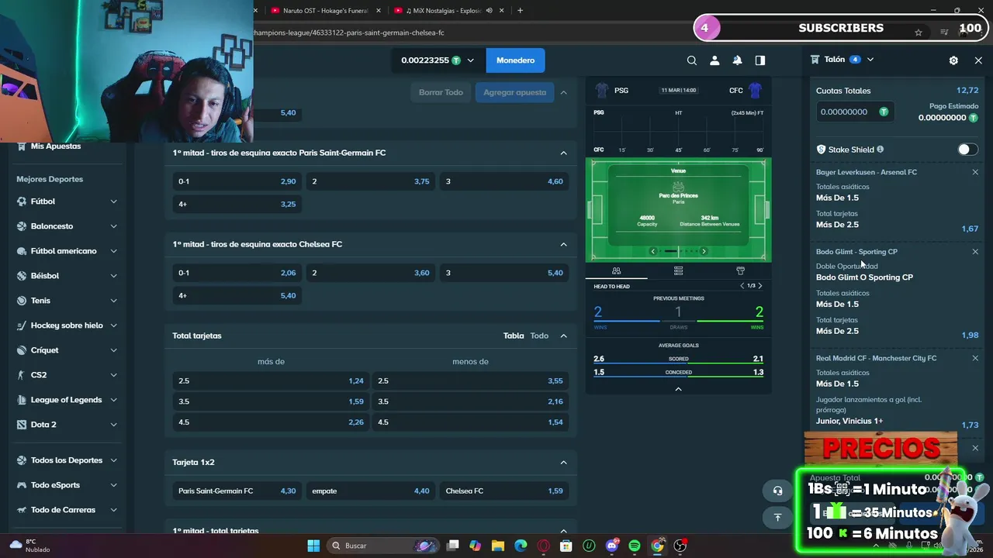Show previous head to head page
The image size is (993, 558).
[x=742, y=286]
